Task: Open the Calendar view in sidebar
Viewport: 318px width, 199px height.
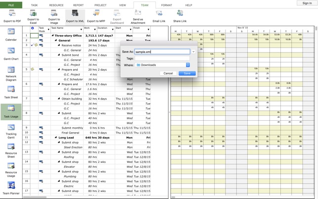Action: [x=11, y=35]
